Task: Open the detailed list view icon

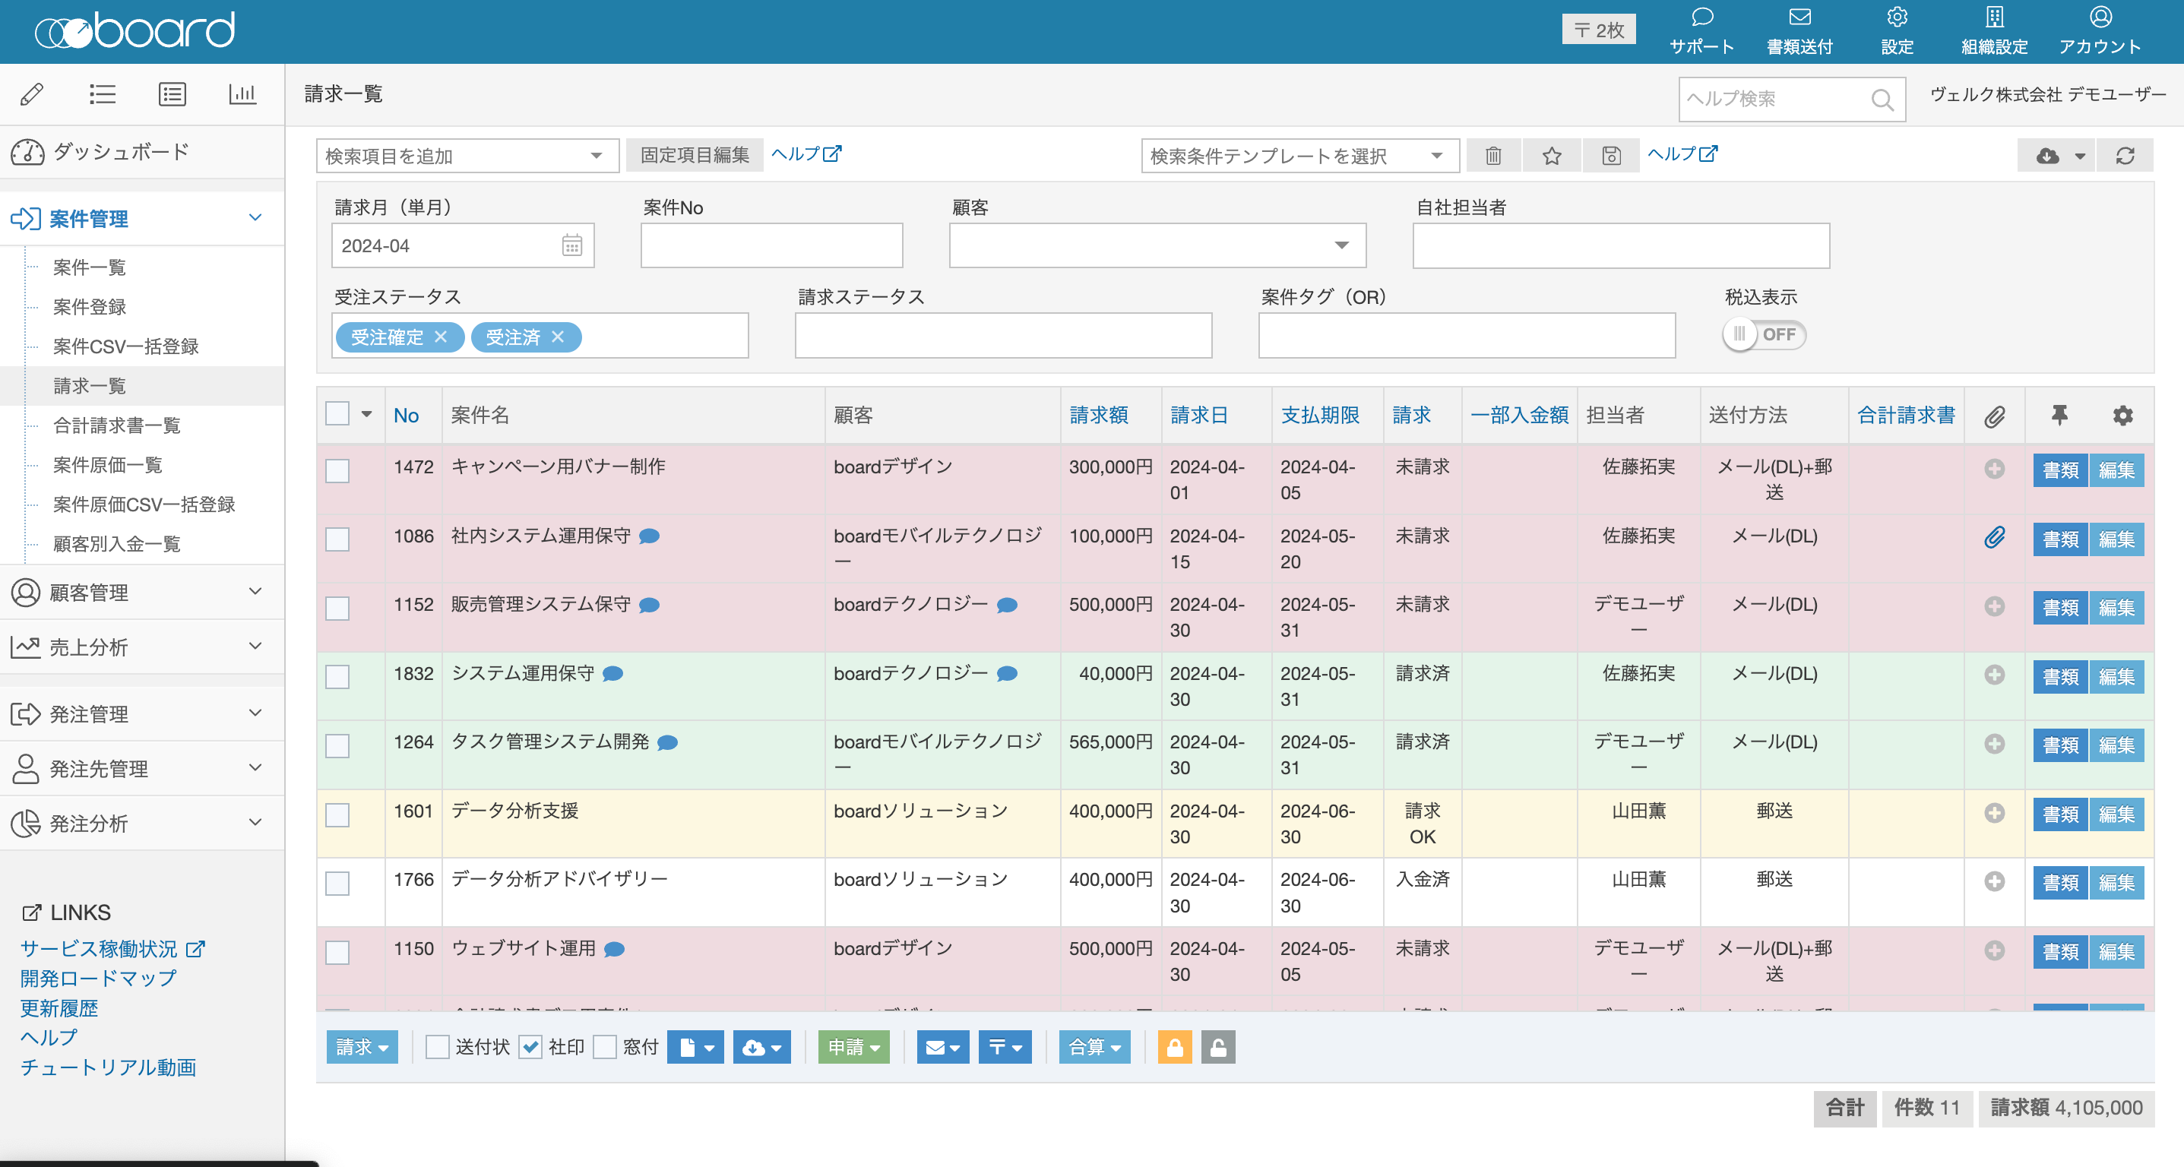Action: coord(172,94)
